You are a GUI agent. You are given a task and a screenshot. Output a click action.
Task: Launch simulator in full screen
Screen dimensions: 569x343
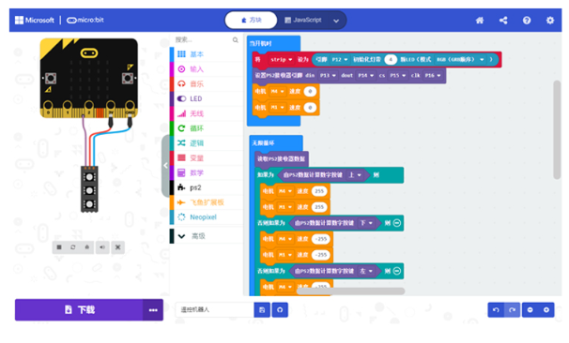click(x=118, y=247)
